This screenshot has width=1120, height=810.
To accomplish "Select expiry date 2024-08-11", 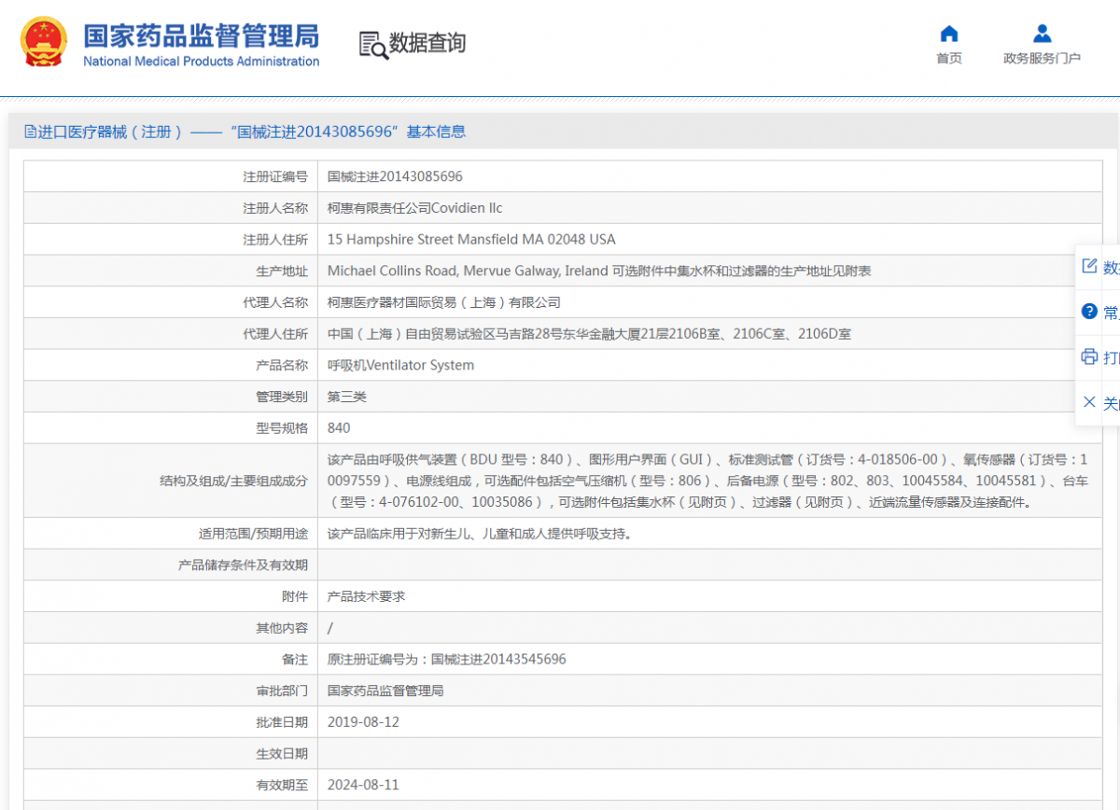I will [363, 785].
